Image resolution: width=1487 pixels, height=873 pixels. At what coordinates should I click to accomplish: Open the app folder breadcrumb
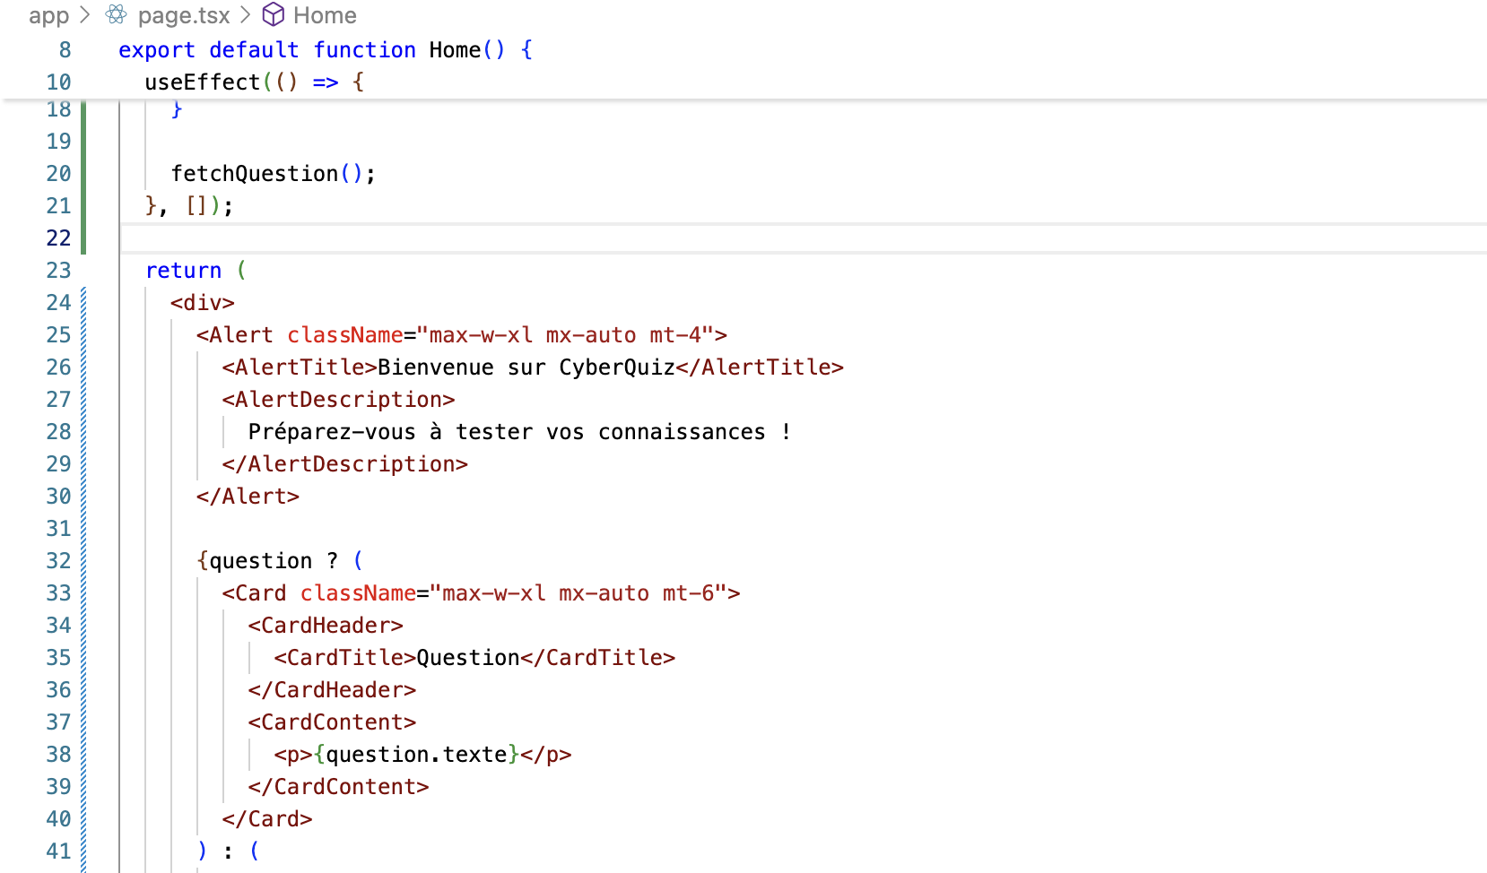point(48,15)
